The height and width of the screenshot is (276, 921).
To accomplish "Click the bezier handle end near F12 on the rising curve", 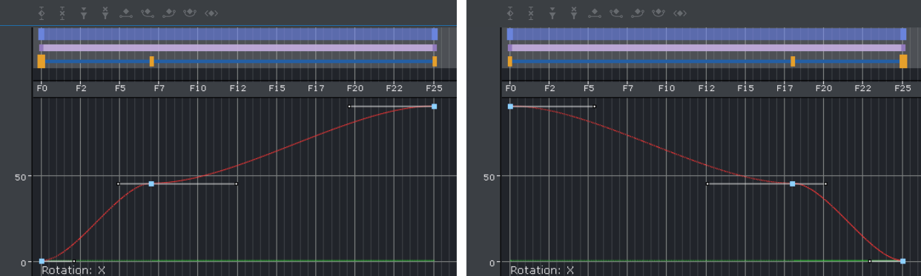I will point(237,184).
